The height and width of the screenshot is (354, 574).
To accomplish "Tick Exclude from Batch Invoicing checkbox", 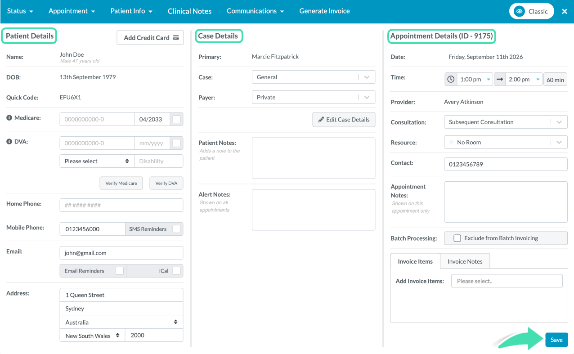I will [x=457, y=238].
